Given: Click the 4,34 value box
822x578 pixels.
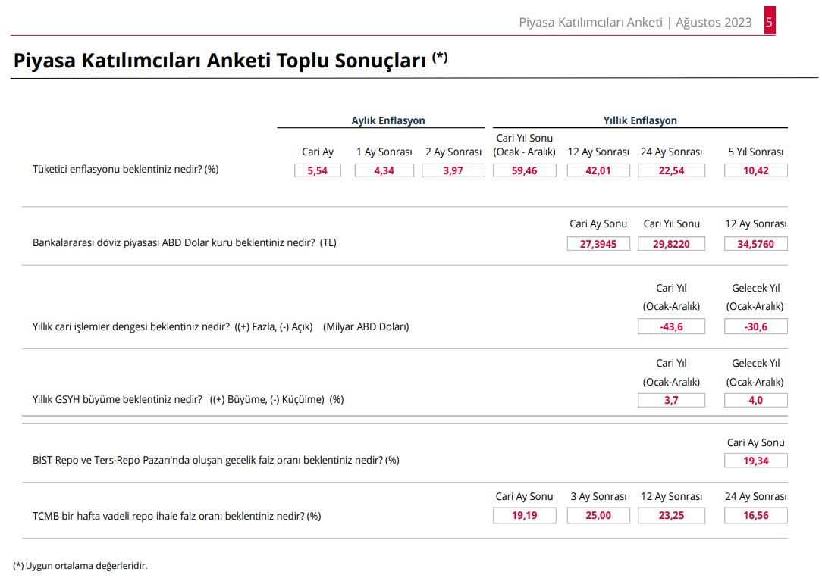Looking at the screenshot, I should (x=384, y=170).
